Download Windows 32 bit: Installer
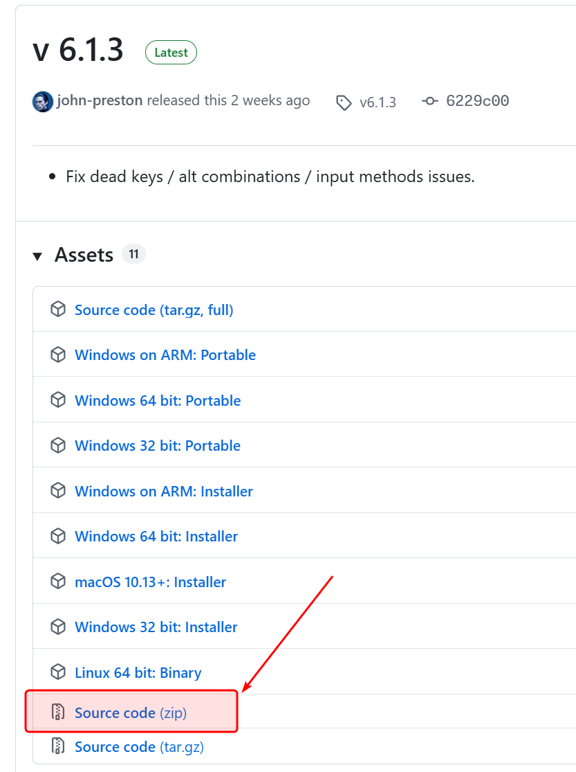 156,627
